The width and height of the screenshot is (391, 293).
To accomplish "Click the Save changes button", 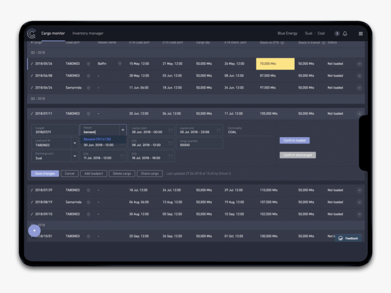I will (x=45, y=173).
